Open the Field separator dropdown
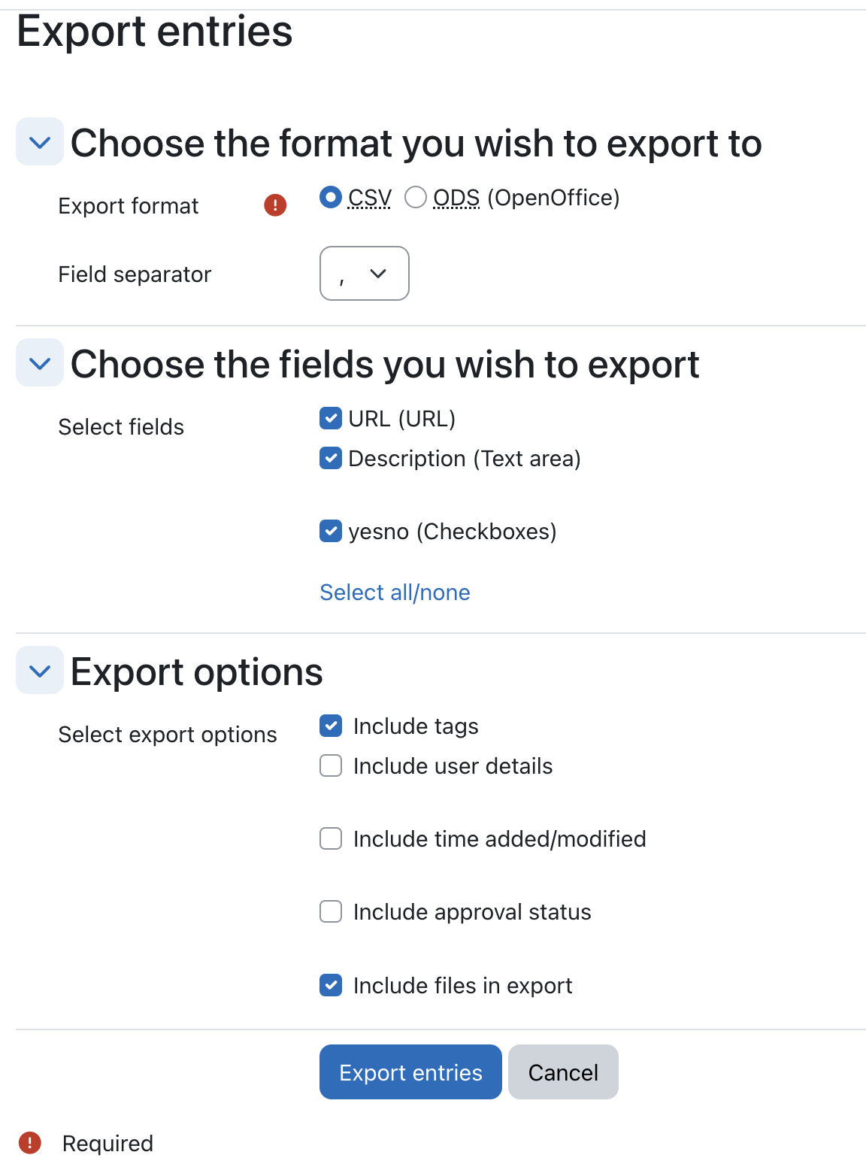The image size is (866, 1161). (365, 273)
